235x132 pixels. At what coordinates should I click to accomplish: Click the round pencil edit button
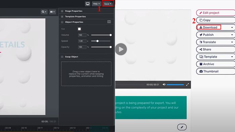click(182, 127)
